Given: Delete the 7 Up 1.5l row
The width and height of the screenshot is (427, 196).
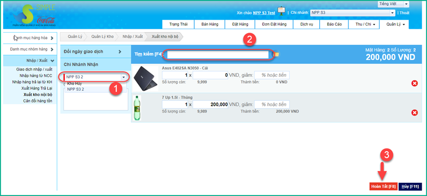Looking at the screenshot, I should tap(414, 112).
